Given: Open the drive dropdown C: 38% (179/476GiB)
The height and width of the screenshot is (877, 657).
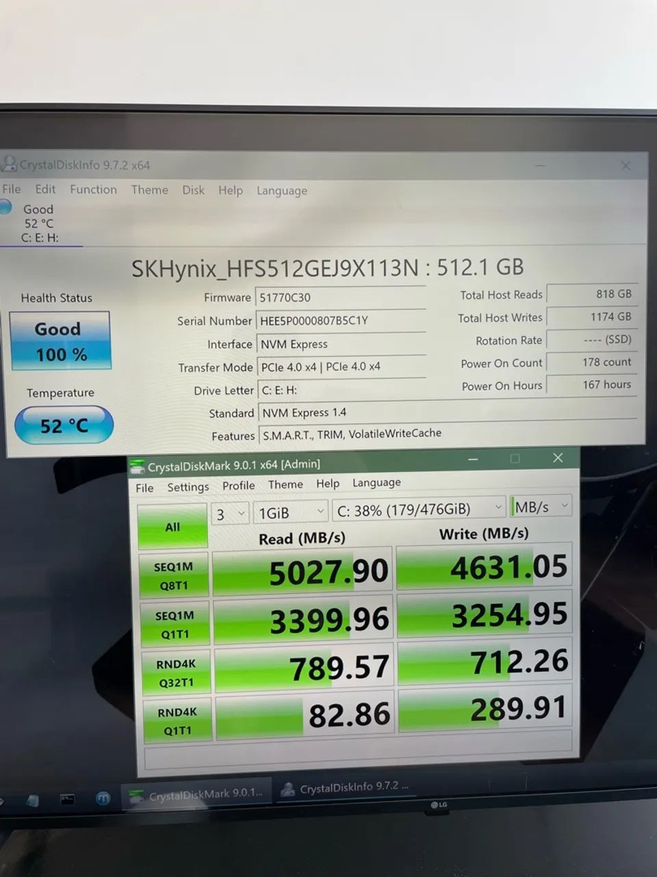Looking at the screenshot, I should (420, 509).
